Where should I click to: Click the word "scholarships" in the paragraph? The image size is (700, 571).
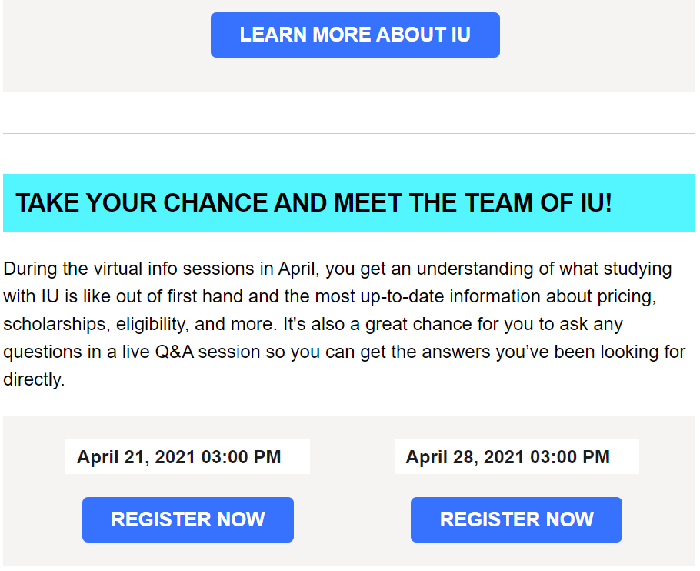[x=55, y=324]
